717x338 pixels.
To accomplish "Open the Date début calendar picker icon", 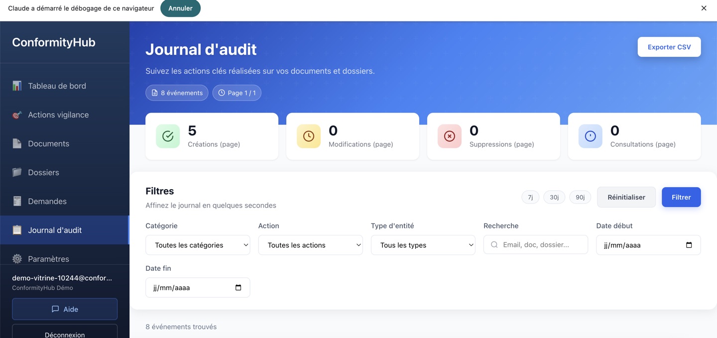I will click(x=689, y=245).
